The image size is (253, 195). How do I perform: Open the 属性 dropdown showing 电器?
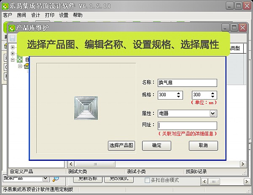click(213, 113)
